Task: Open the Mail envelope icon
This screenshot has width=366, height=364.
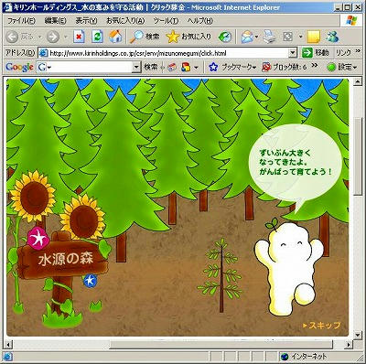Action: 247,37
